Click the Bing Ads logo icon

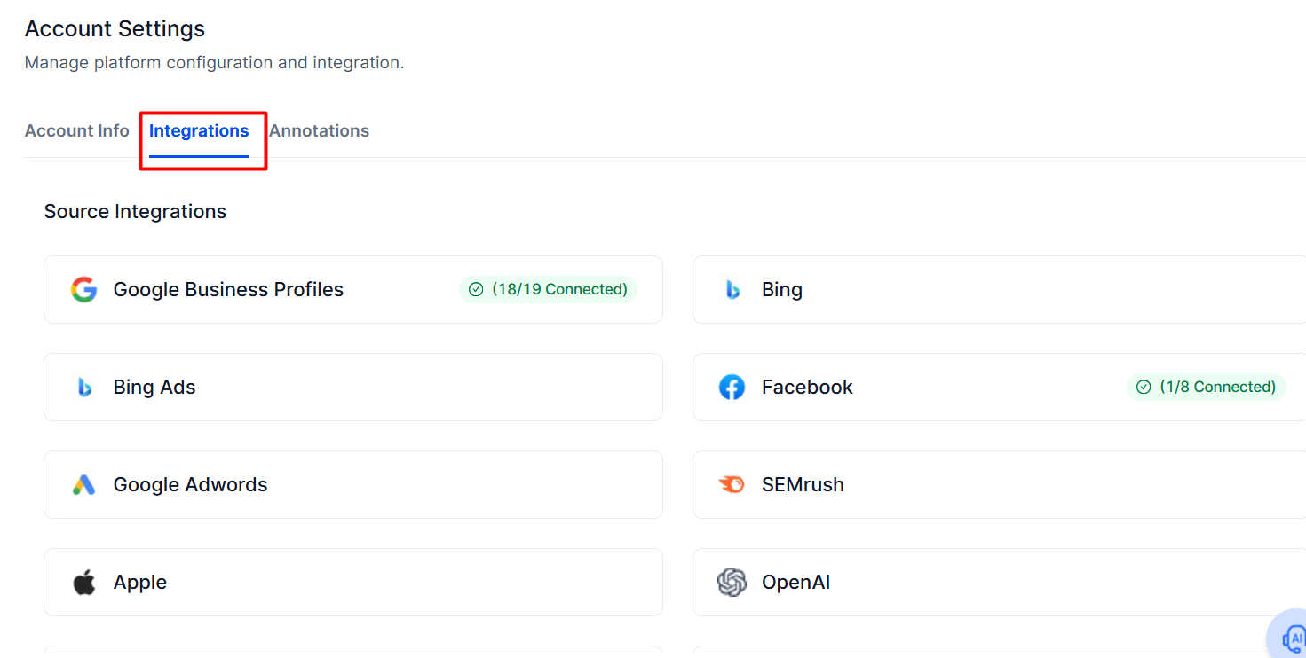tap(84, 388)
